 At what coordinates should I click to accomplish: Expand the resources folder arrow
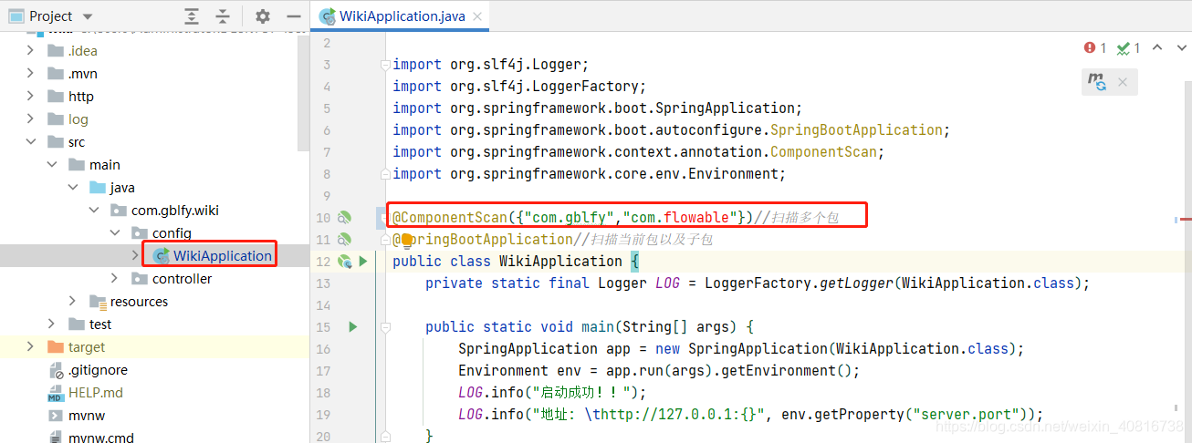coord(73,302)
